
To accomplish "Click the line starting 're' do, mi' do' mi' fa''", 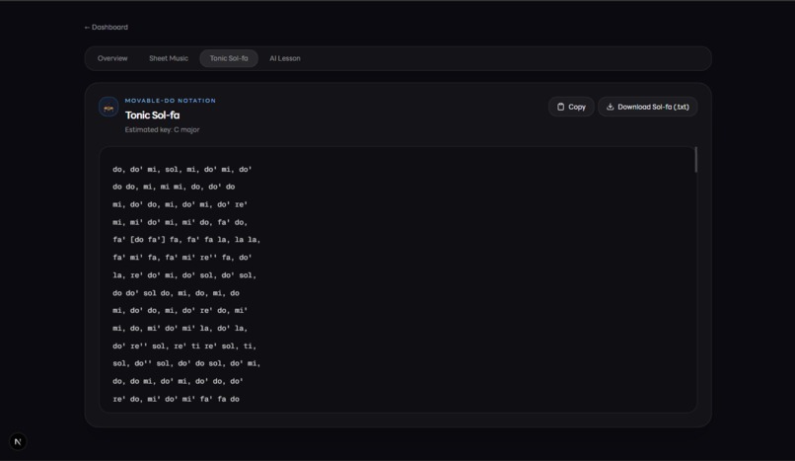I will click(176, 399).
